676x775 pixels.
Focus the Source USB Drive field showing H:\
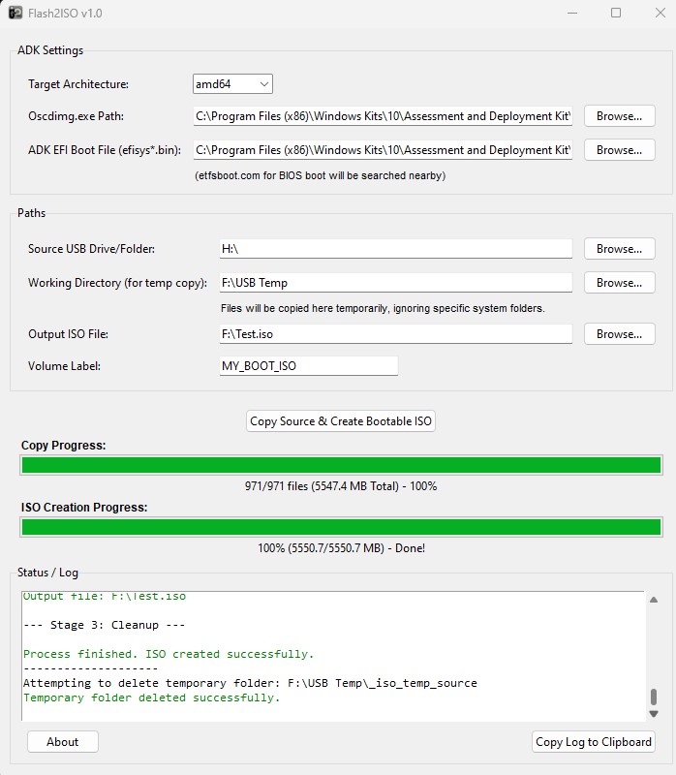[396, 249]
